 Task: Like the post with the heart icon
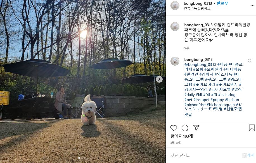pyautogui.click(x=174, y=128)
